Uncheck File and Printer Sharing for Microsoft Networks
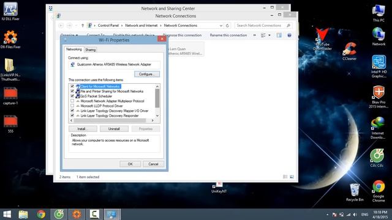This screenshot has height=220, width=392. point(72,91)
